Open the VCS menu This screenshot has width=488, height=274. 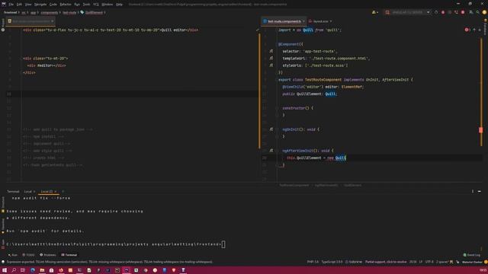click(x=96, y=5)
